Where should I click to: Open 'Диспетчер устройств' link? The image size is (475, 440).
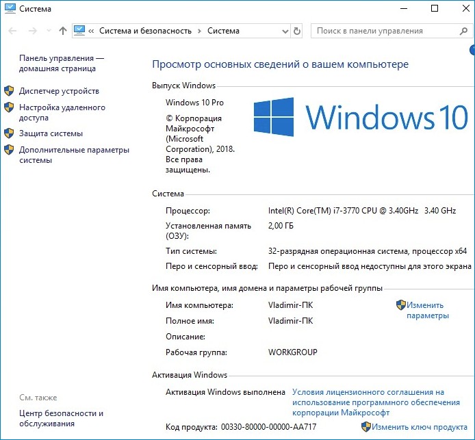click(x=59, y=91)
